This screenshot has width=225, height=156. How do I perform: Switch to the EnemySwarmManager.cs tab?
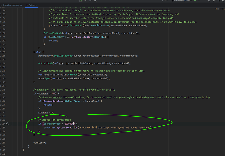12,6
